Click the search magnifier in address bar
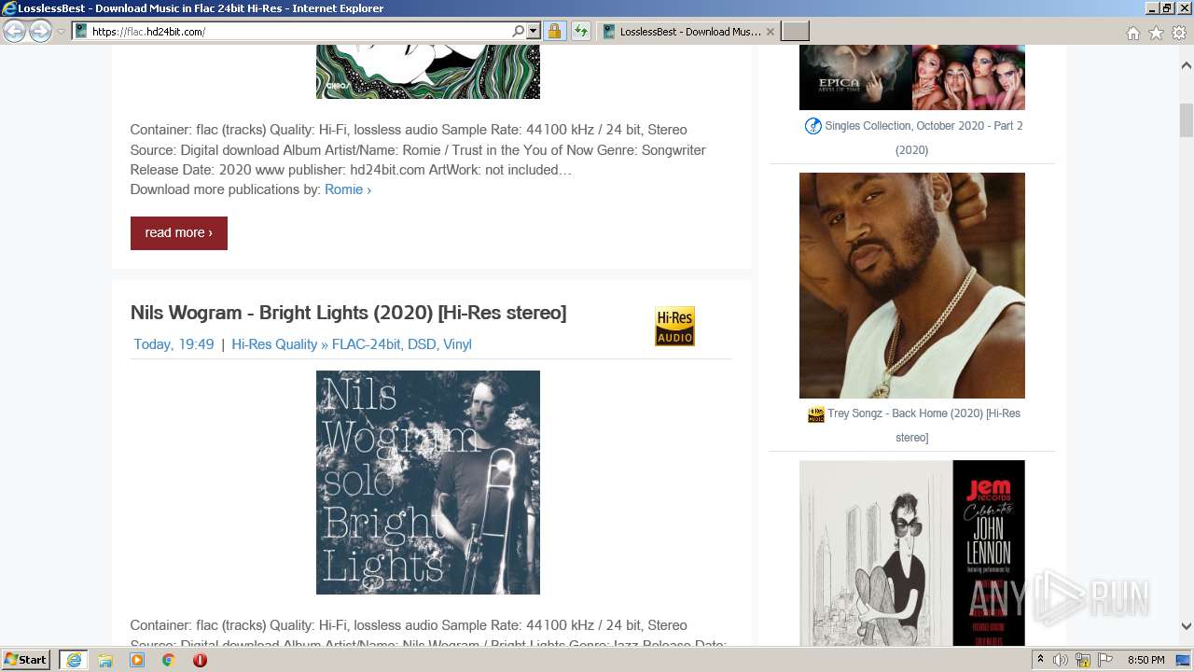1194x672 pixels. coord(518,31)
